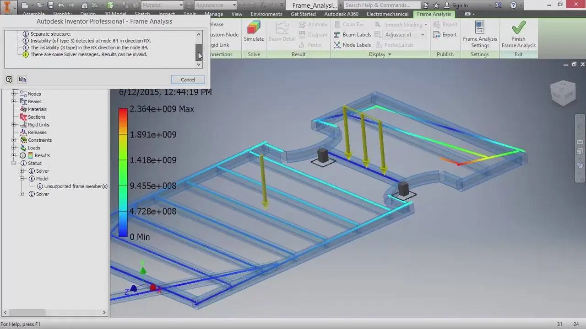
Task: Open the Frame Analysis ribbon tab
Action: point(434,14)
